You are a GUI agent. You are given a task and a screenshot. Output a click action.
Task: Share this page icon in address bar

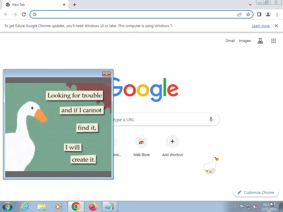(x=239, y=14)
